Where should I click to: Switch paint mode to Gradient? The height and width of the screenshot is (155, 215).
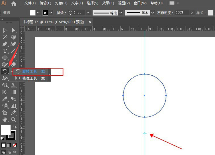[9, 145]
